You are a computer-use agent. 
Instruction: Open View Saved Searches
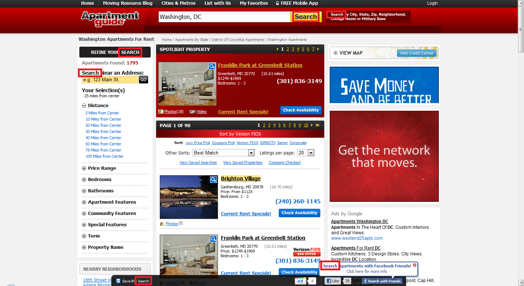pos(198,162)
